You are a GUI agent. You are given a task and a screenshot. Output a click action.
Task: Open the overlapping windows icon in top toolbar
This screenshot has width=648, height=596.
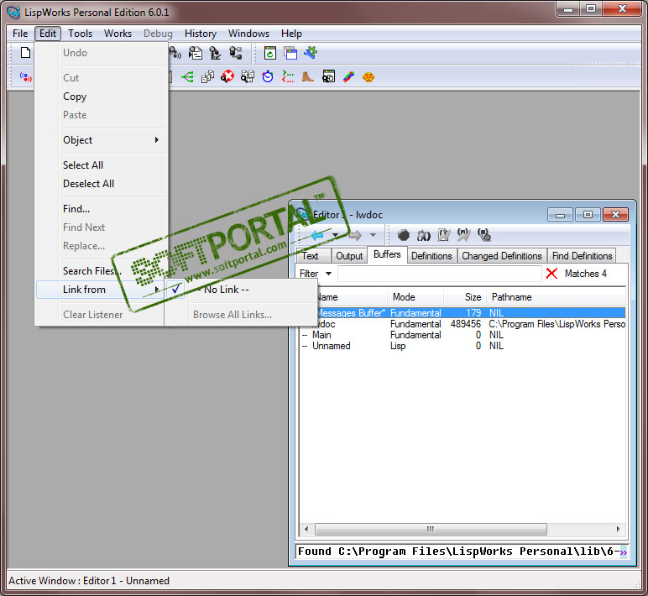click(x=290, y=53)
